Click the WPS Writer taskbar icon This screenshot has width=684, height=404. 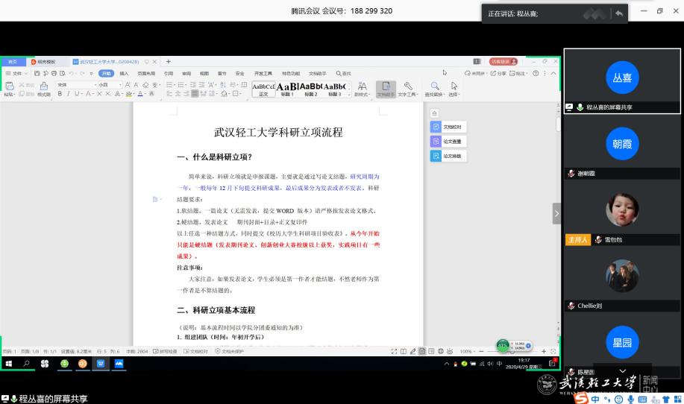tap(101, 364)
